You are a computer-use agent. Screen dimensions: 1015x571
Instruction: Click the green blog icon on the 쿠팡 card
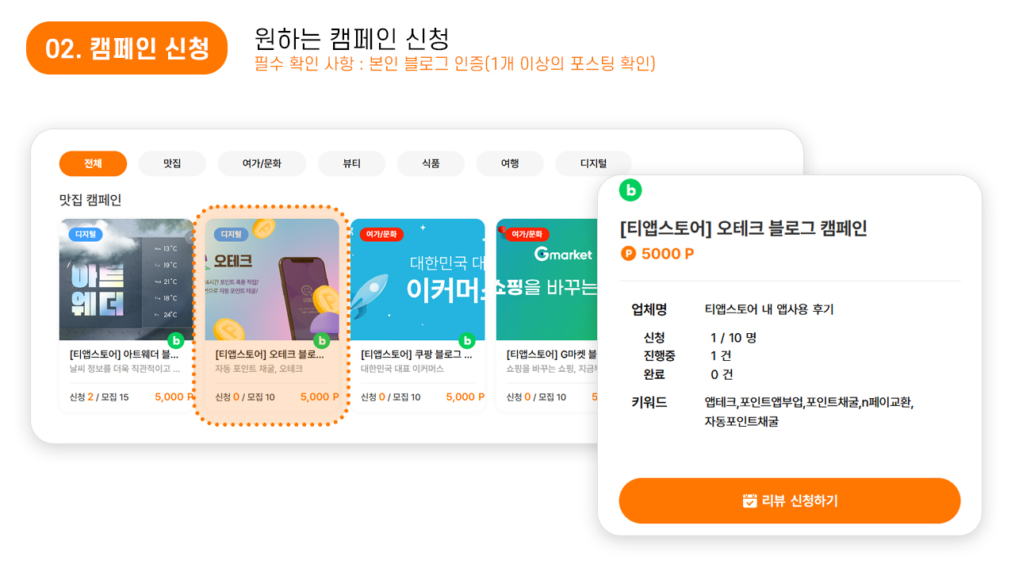[x=467, y=340]
